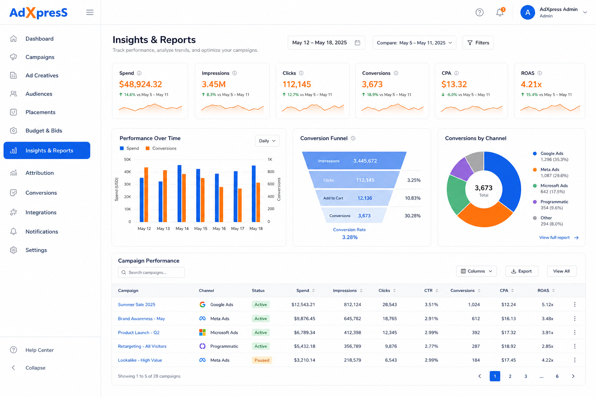Click the View All button
Image resolution: width=596 pixels, height=397 pixels.
(562, 271)
